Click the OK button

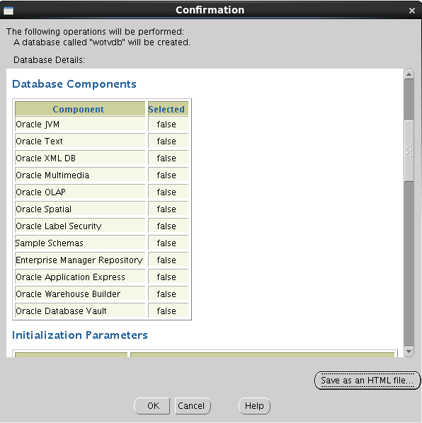click(x=152, y=406)
